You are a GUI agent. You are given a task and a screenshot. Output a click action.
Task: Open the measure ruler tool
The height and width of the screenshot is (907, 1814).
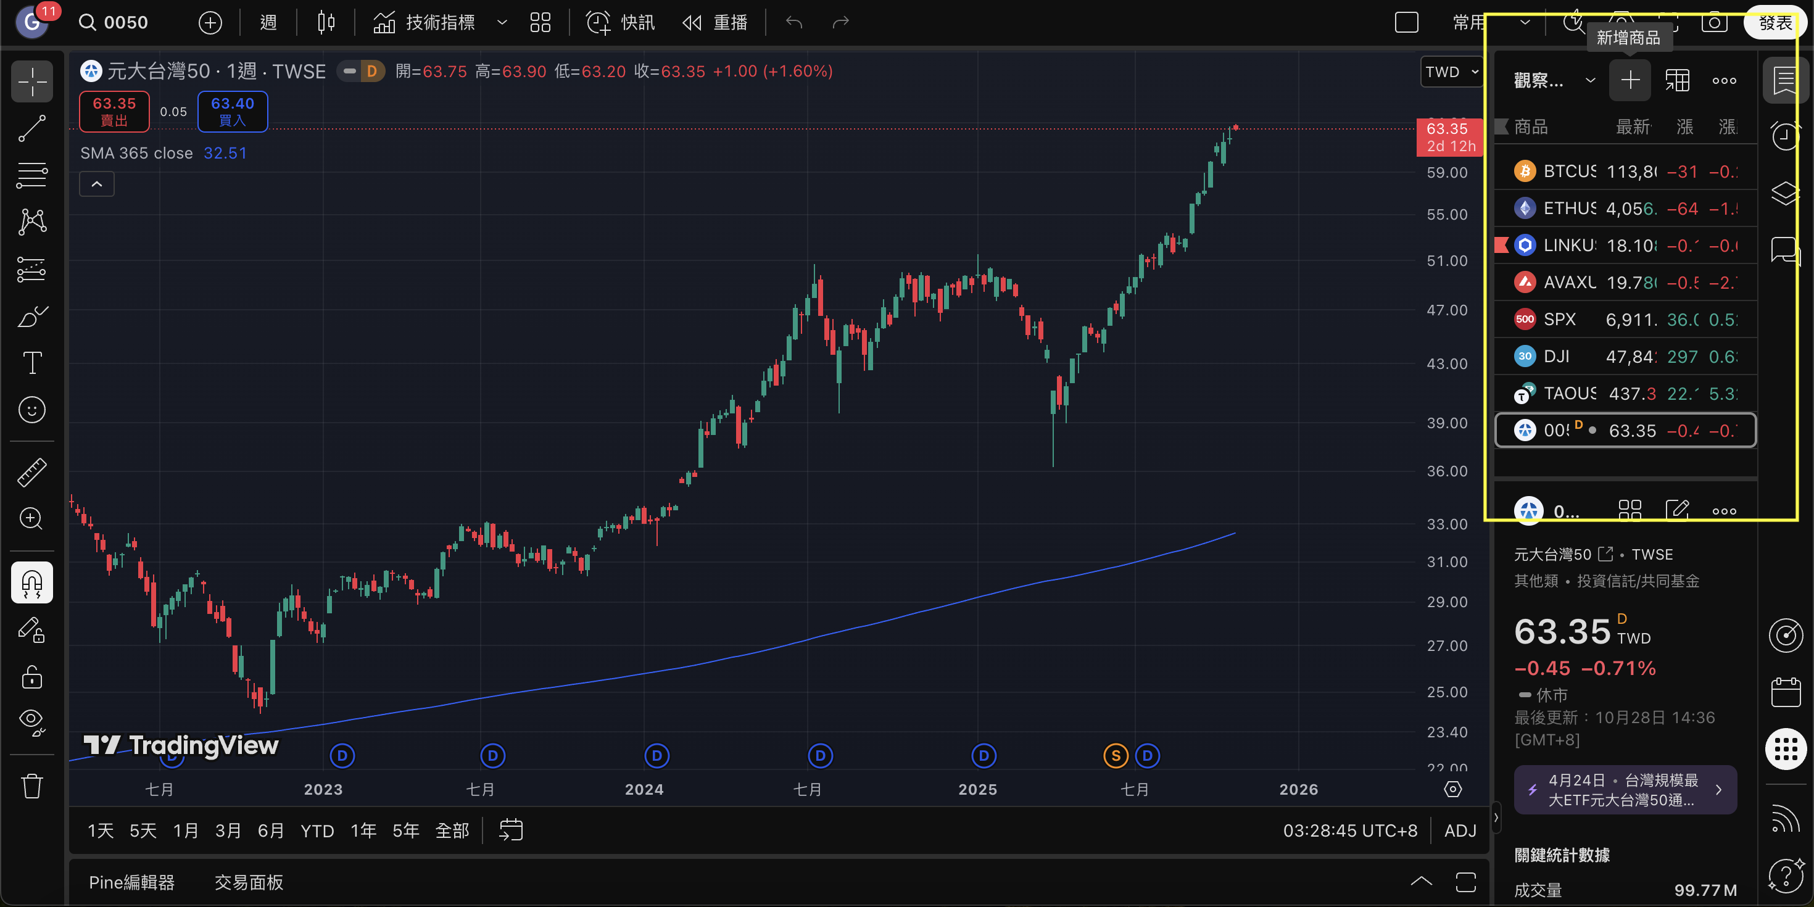click(x=31, y=473)
